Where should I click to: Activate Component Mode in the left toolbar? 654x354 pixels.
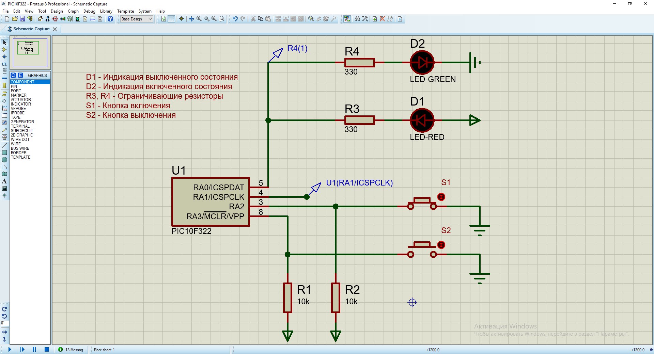pyautogui.click(x=4, y=50)
